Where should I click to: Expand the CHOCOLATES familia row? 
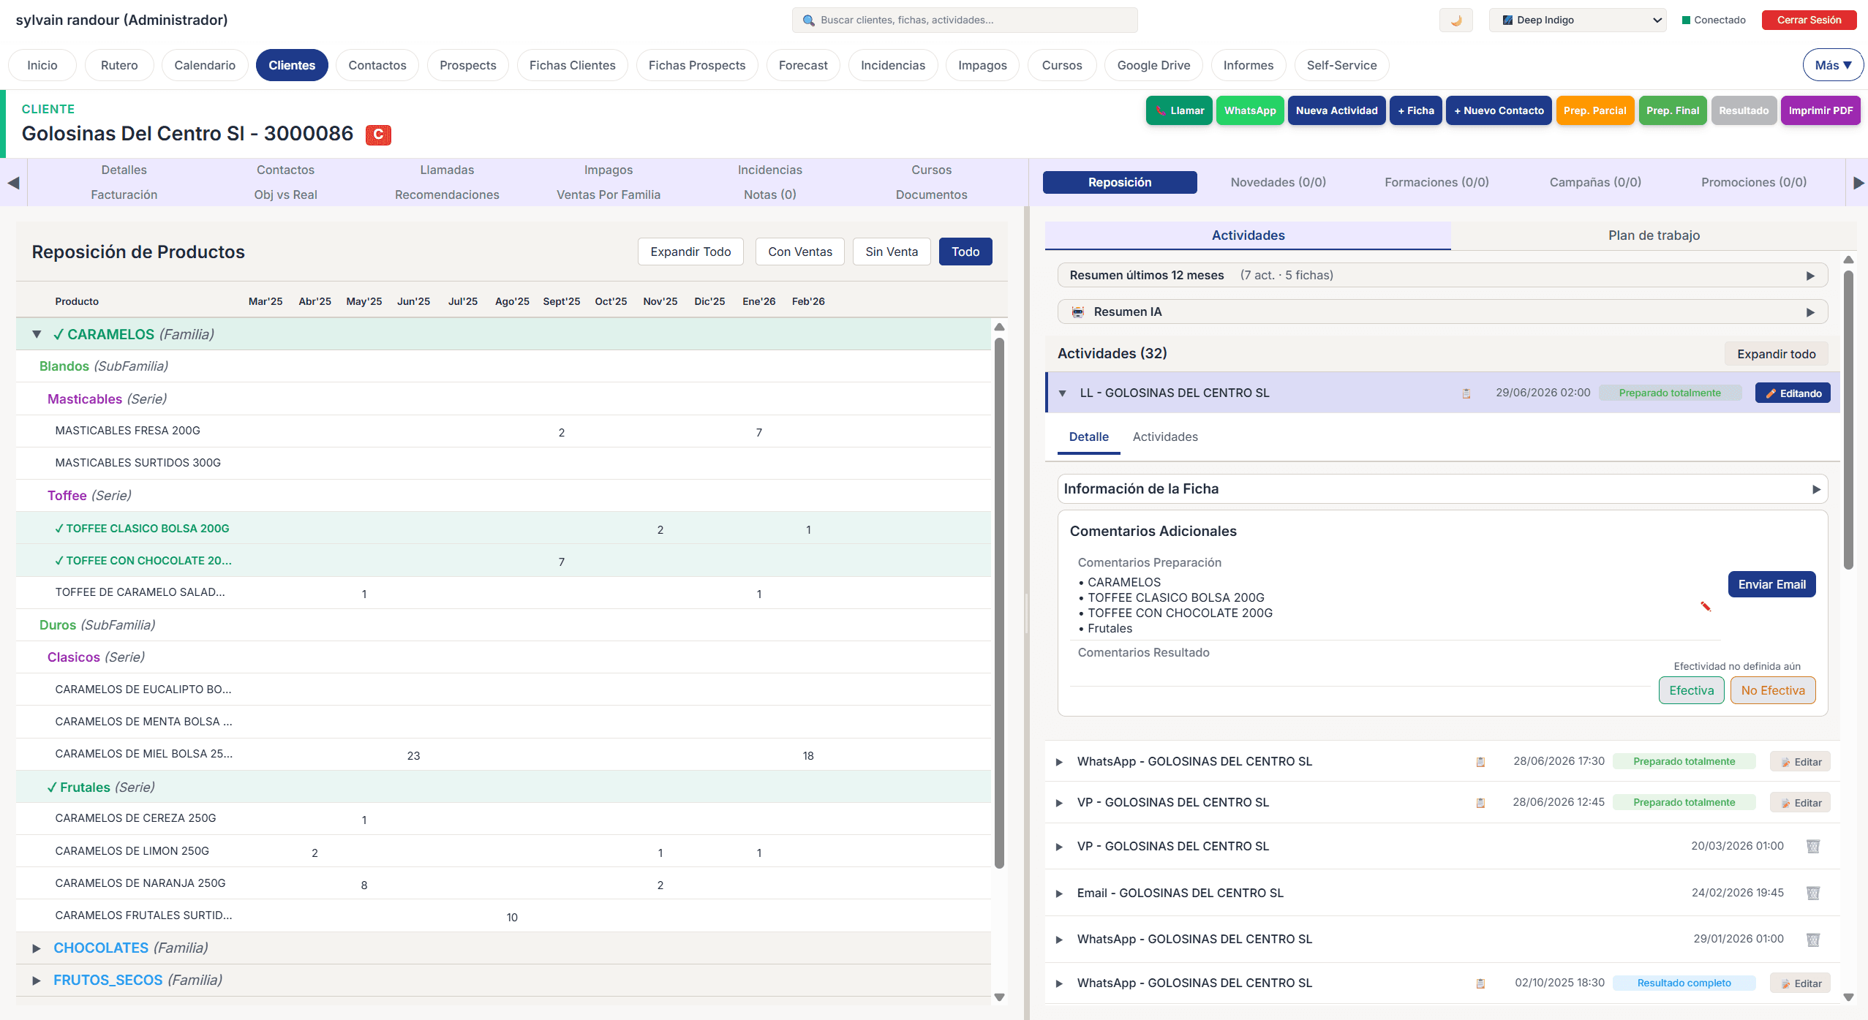click(x=37, y=948)
